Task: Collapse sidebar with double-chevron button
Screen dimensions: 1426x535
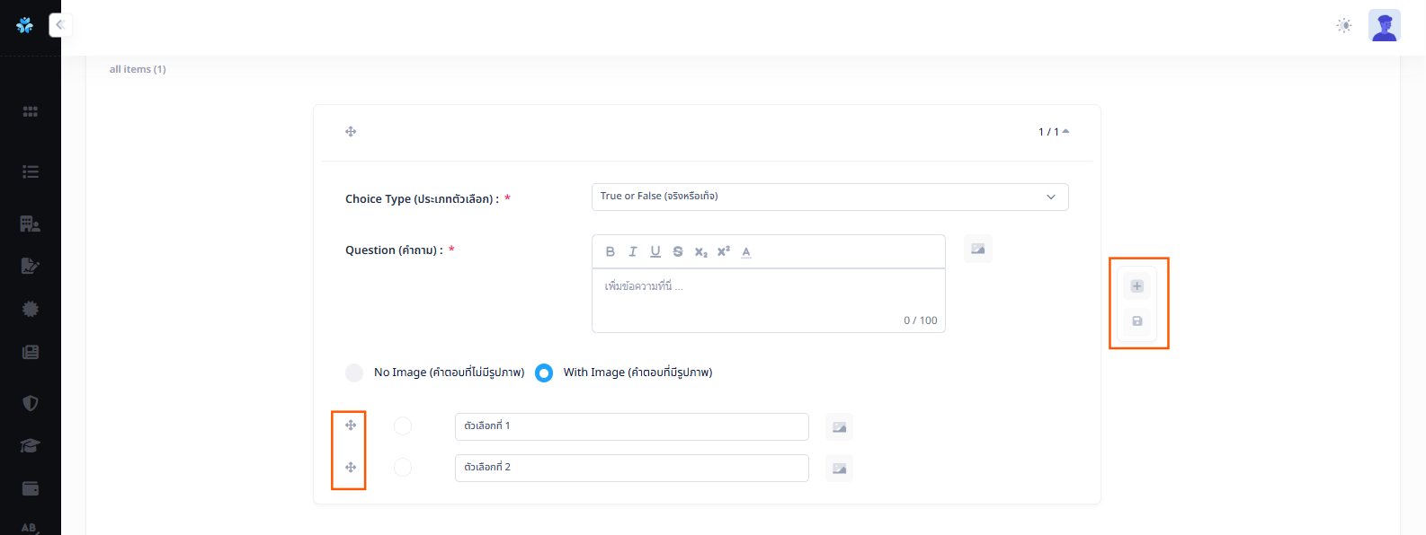Action: (60, 25)
